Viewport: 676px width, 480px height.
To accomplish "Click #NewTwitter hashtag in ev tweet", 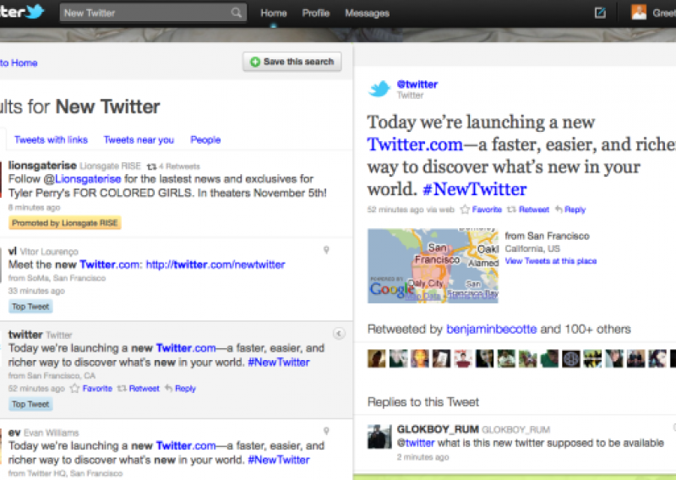I will (279, 460).
